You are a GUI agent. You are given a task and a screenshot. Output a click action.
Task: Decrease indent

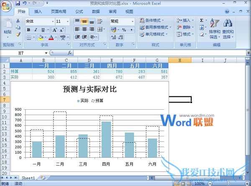click(x=77, y=37)
